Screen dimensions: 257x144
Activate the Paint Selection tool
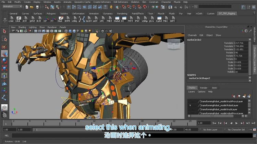coord(4,46)
